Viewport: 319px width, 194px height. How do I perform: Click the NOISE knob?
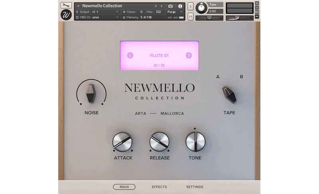91,94
